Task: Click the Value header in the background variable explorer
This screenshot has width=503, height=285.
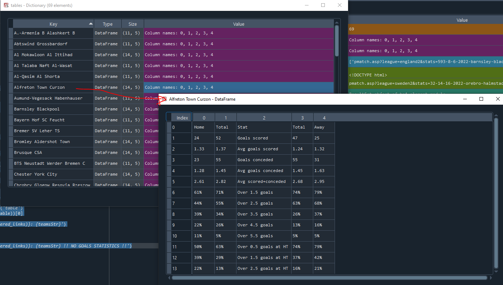Action: pos(462,20)
